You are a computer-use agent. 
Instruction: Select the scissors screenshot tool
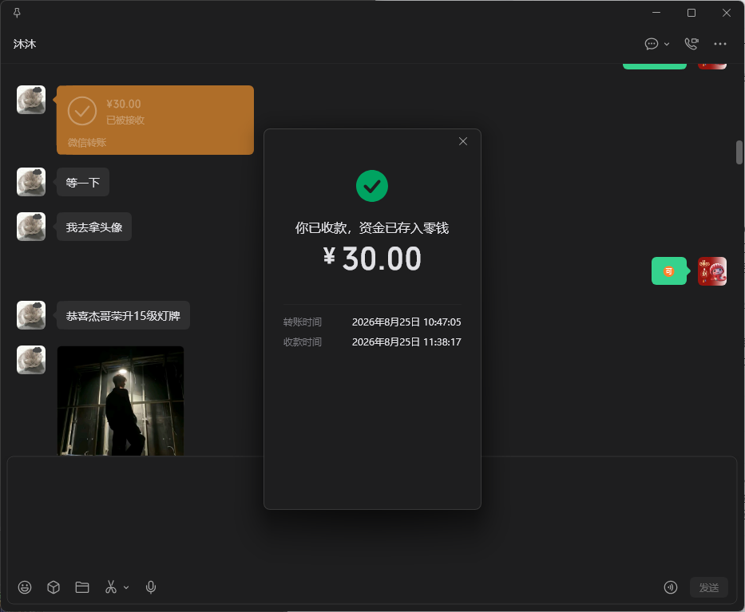[111, 587]
